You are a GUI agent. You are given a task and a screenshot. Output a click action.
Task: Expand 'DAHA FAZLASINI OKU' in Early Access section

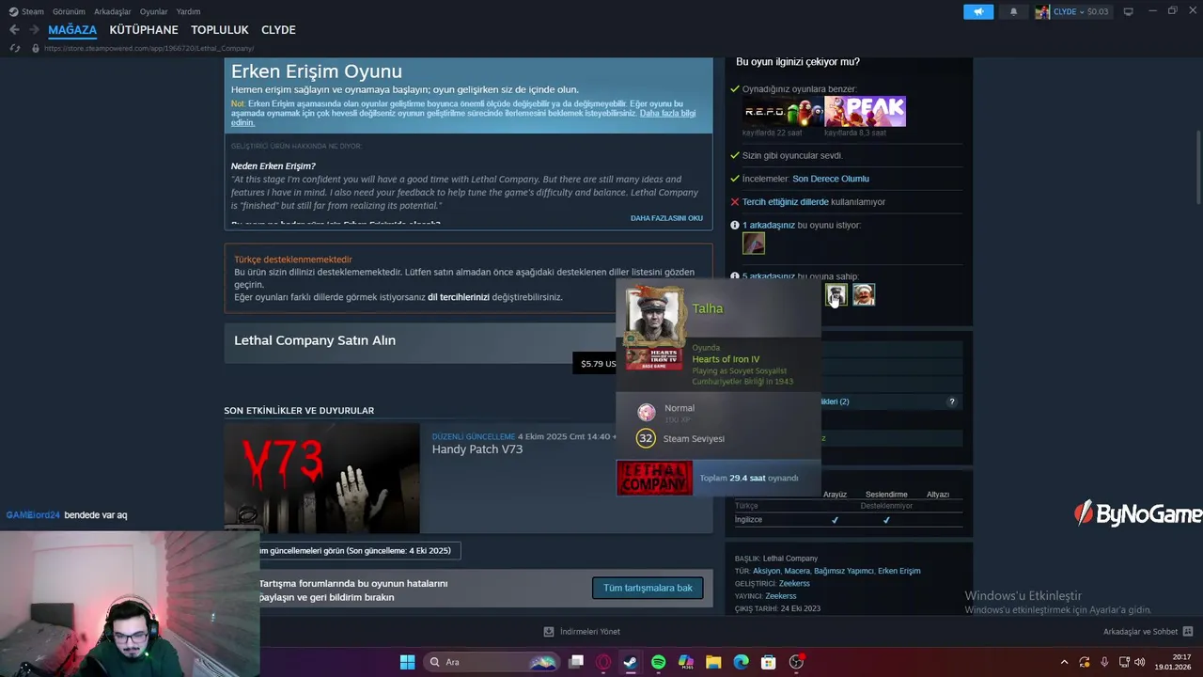pos(666,218)
